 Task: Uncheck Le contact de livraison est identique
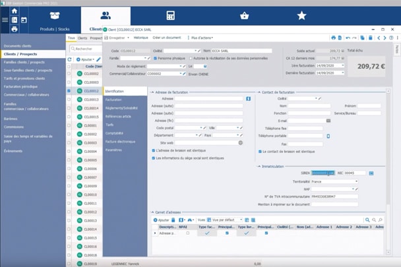pos(260,151)
